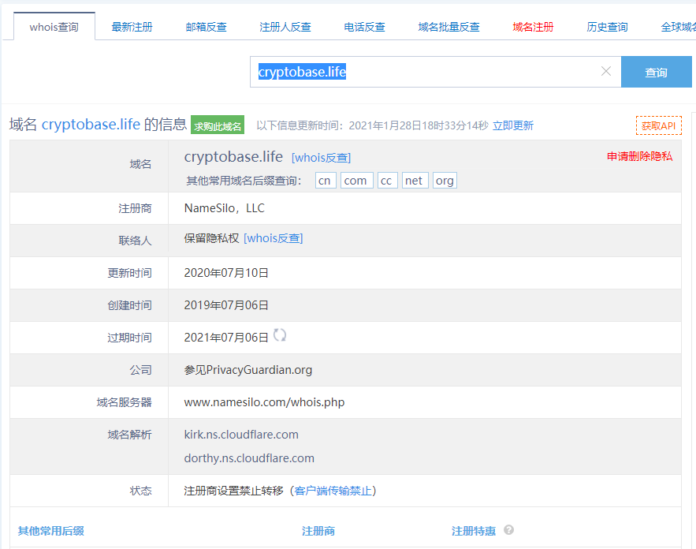Click the question mark icon next to 注册特惠
Screen dimensions: 696x549
coord(508,530)
